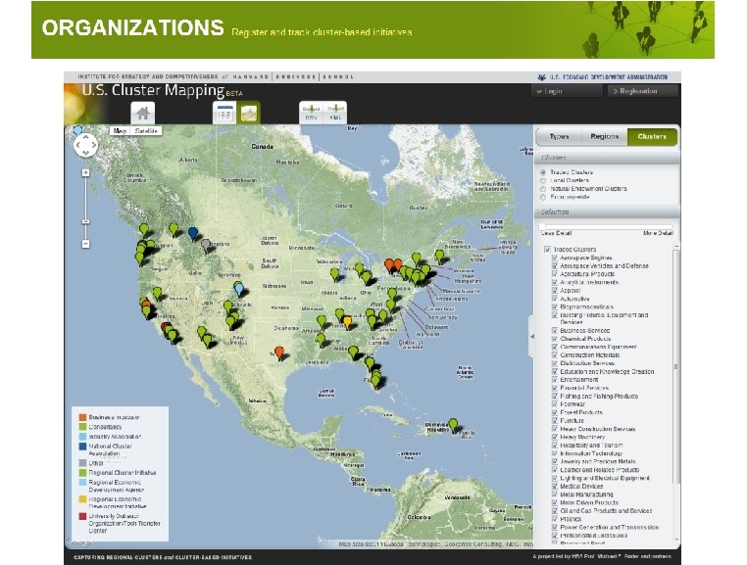This screenshot has height=565, width=747.
Task: Click the Business Incubator orange legend swatch
Action: (82, 417)
